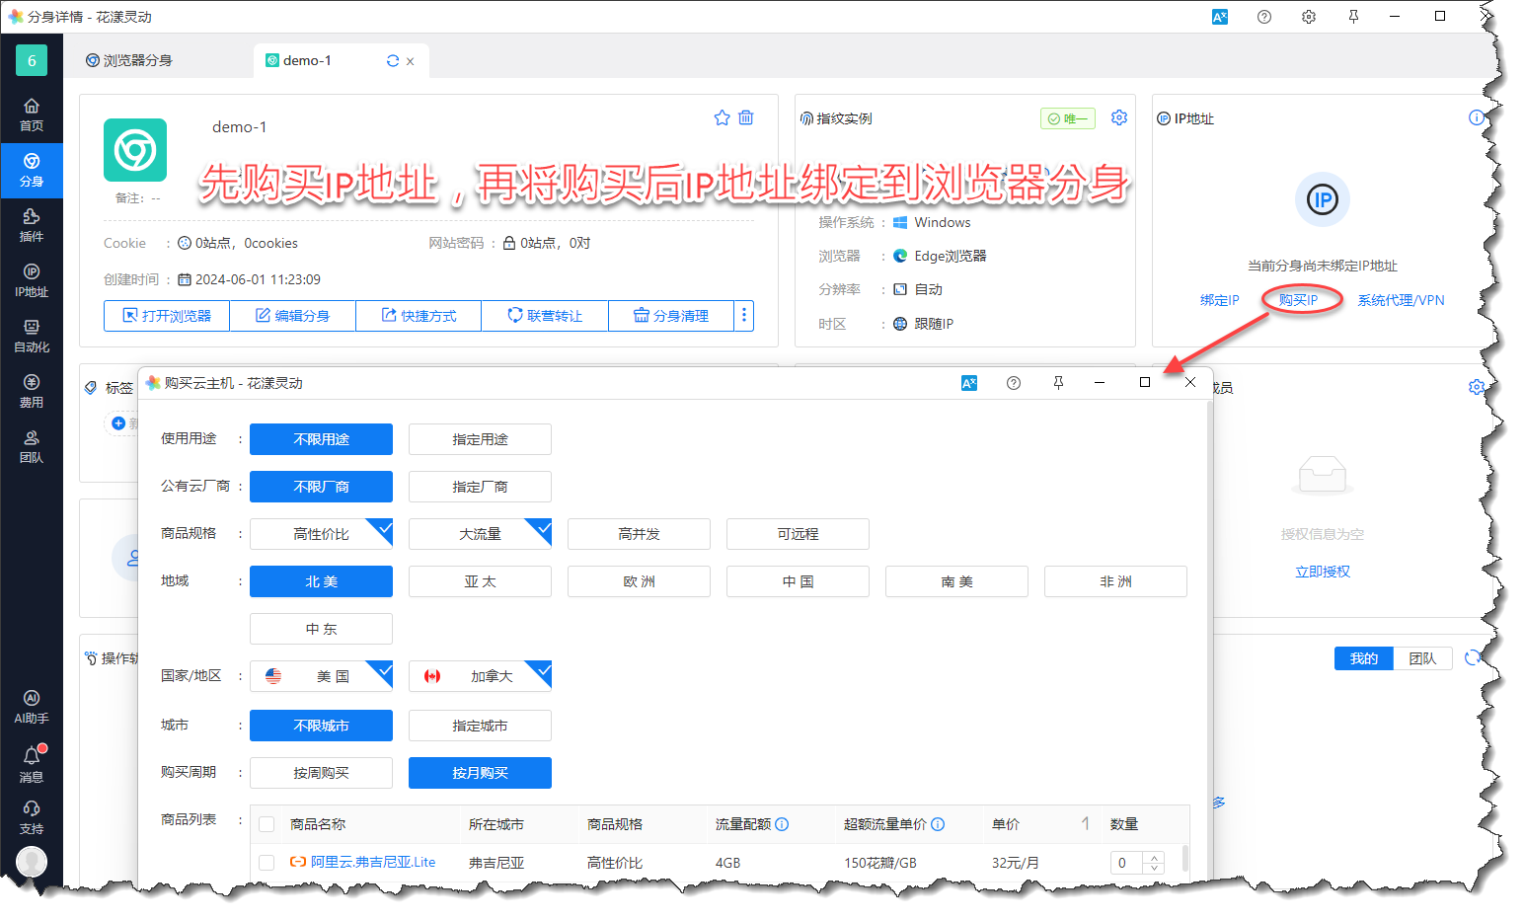
Task: Open the 插件 plugins sidebar icon
Action: pyautogui.click(x=32, y=224)
